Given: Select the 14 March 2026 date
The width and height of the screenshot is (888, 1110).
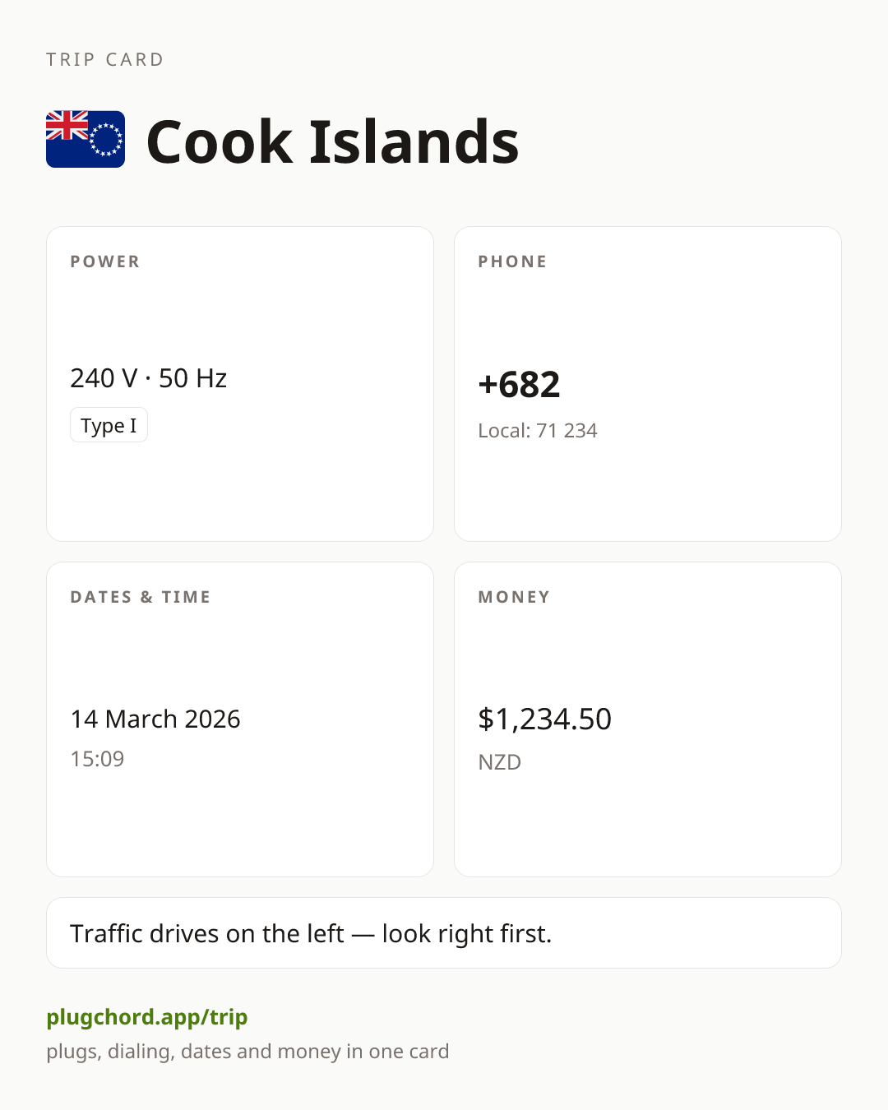Looking at the screenshot, I should point(155,719).
